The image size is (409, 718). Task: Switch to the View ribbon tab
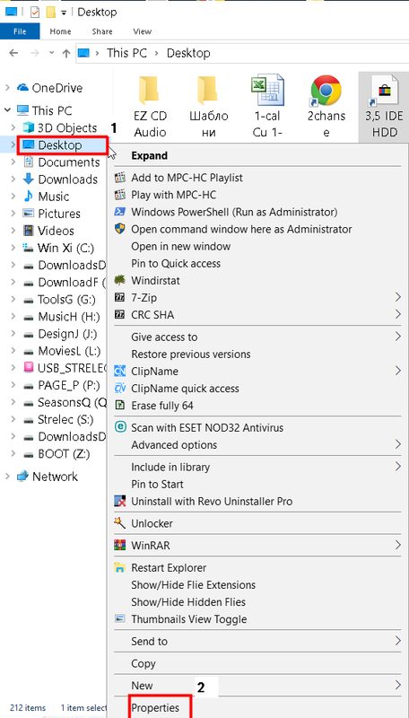coord(143,31)
